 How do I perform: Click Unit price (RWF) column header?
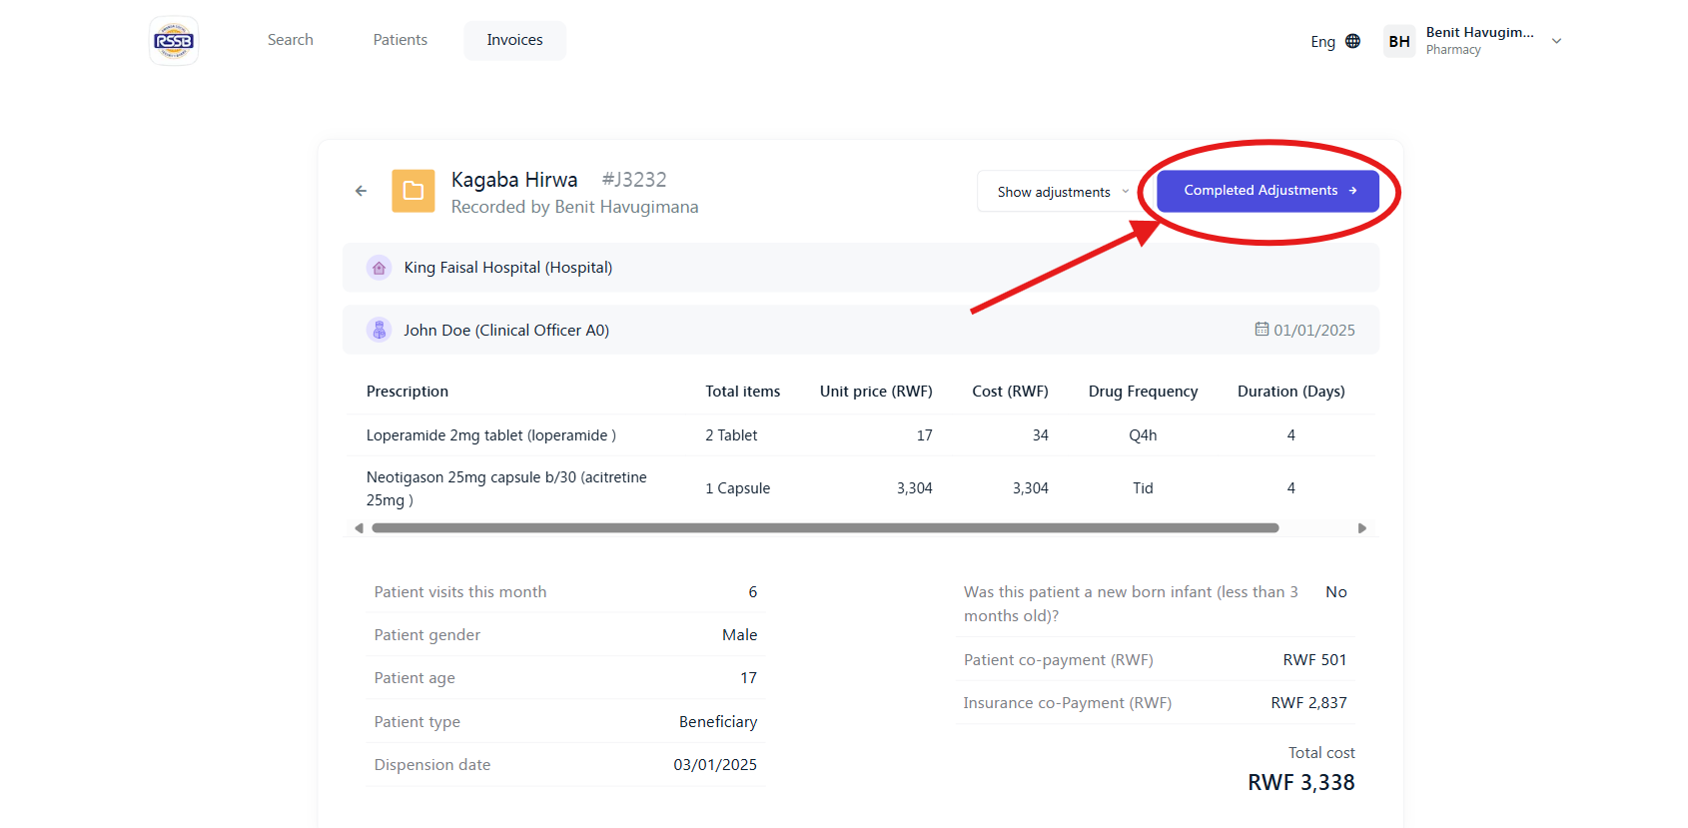tap(876, 392)
